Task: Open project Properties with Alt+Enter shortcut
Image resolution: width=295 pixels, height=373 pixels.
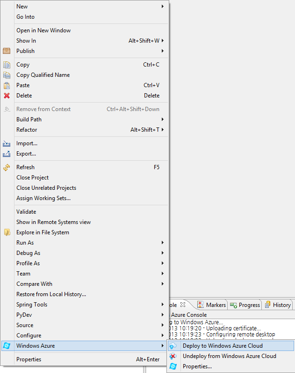Action: point(84,359)
